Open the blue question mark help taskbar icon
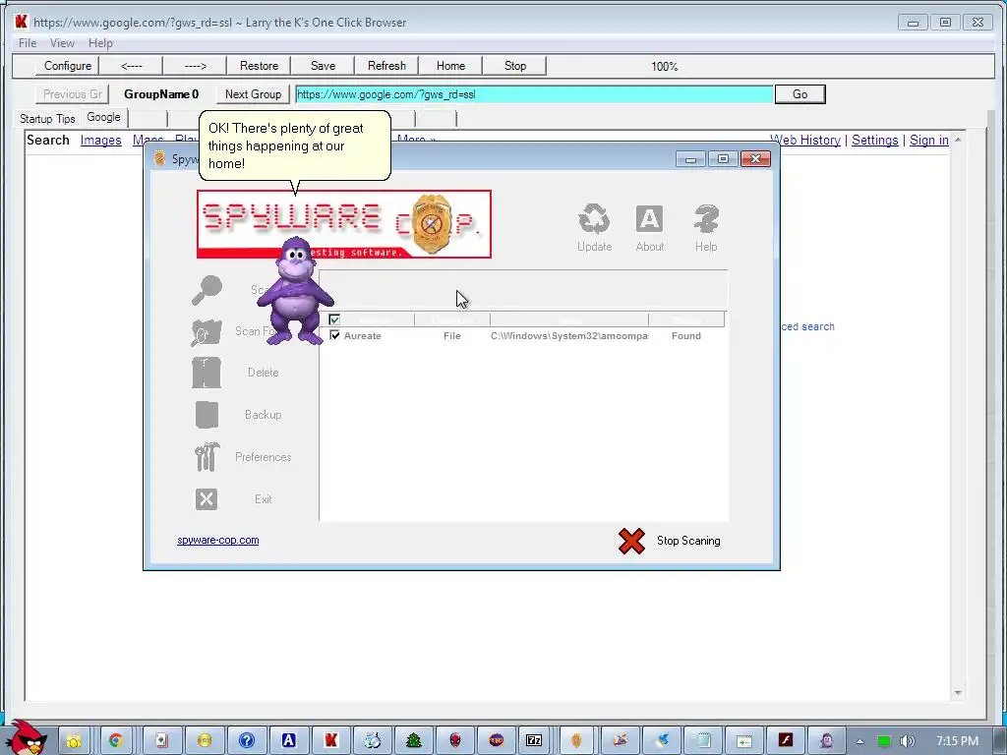The height and width of the screenshot is (755, 1007). (x=247, y=740)
